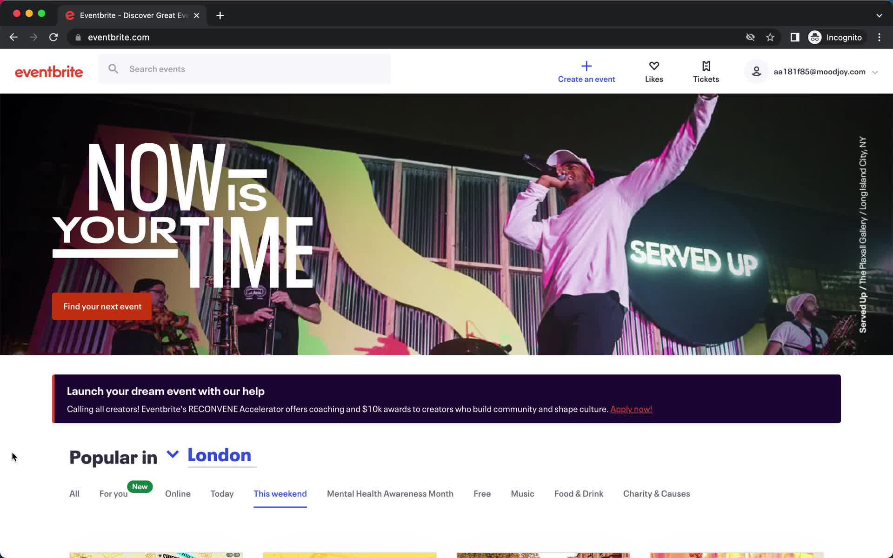The height and width of the screenshot is (558, 893).
Task: Click the Popular in heading text
Action: tap(113, 458)
